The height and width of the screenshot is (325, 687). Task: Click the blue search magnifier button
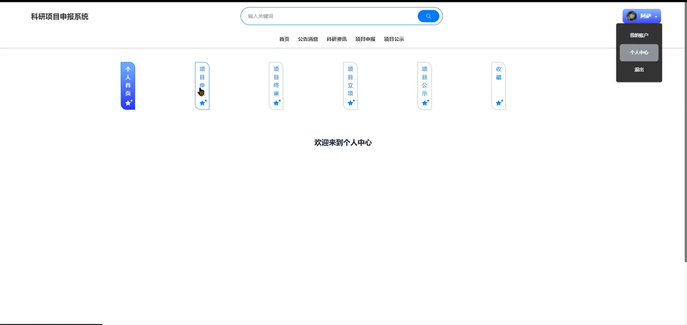(x=428, y=16)
